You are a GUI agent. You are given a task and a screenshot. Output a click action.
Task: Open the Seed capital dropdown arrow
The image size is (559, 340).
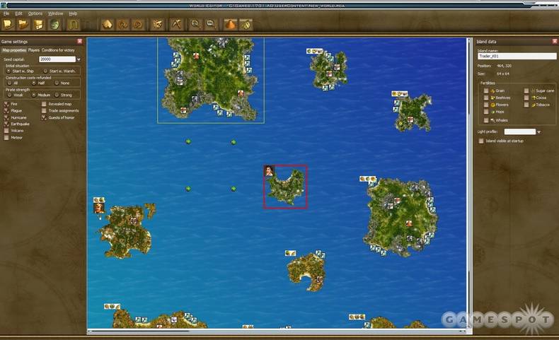pos(79,59)
